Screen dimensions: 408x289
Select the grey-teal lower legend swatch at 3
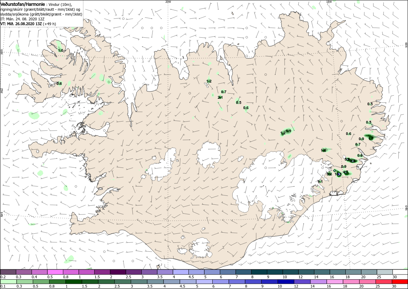[x=139, y=282]
